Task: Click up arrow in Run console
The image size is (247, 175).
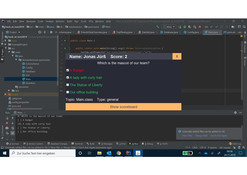Action: coord(12,118)
